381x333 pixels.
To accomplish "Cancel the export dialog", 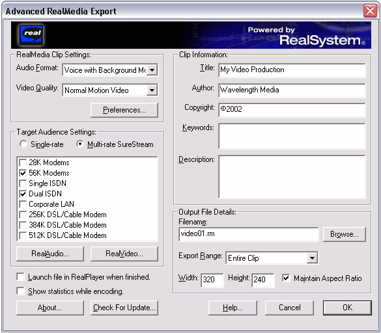I will tap(289, 308).
